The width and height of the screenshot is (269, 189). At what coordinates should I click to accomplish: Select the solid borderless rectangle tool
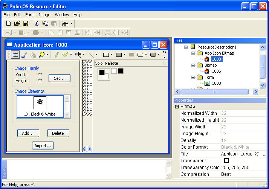131,55
